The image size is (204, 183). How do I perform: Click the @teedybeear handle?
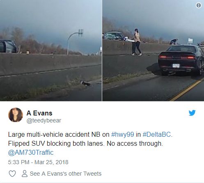(44, 120)
